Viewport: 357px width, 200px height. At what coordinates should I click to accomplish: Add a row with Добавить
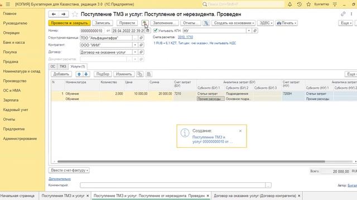coord(61,74)
